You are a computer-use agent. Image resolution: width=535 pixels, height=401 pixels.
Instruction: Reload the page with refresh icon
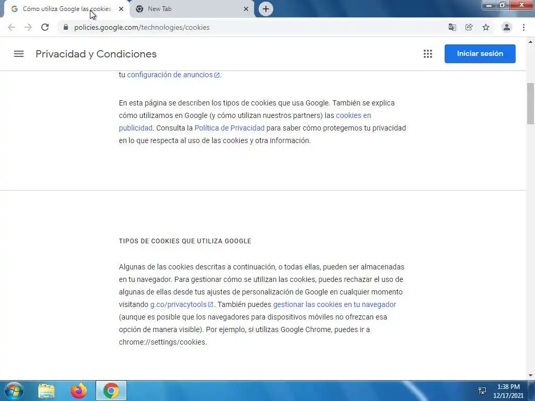point(45,27)
